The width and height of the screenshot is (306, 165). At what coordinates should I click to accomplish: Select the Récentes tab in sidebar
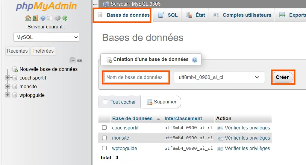17,51
